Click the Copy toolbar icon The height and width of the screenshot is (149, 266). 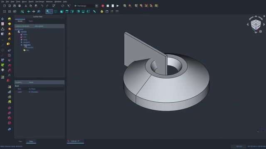point(31,6)
